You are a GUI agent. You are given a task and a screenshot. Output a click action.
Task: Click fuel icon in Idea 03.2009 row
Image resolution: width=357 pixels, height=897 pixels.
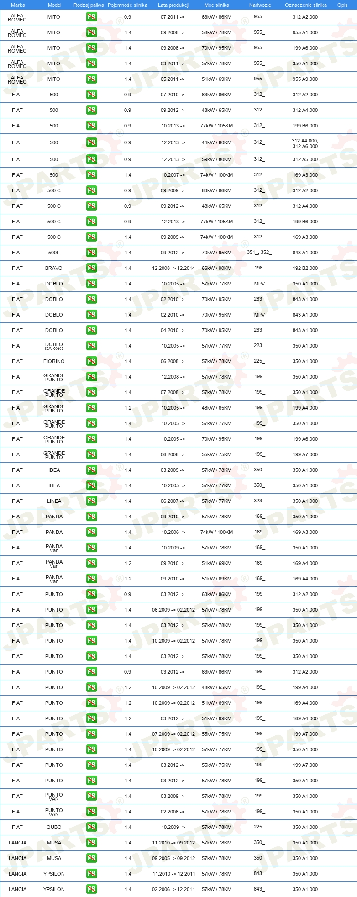[x=91, y=470]
